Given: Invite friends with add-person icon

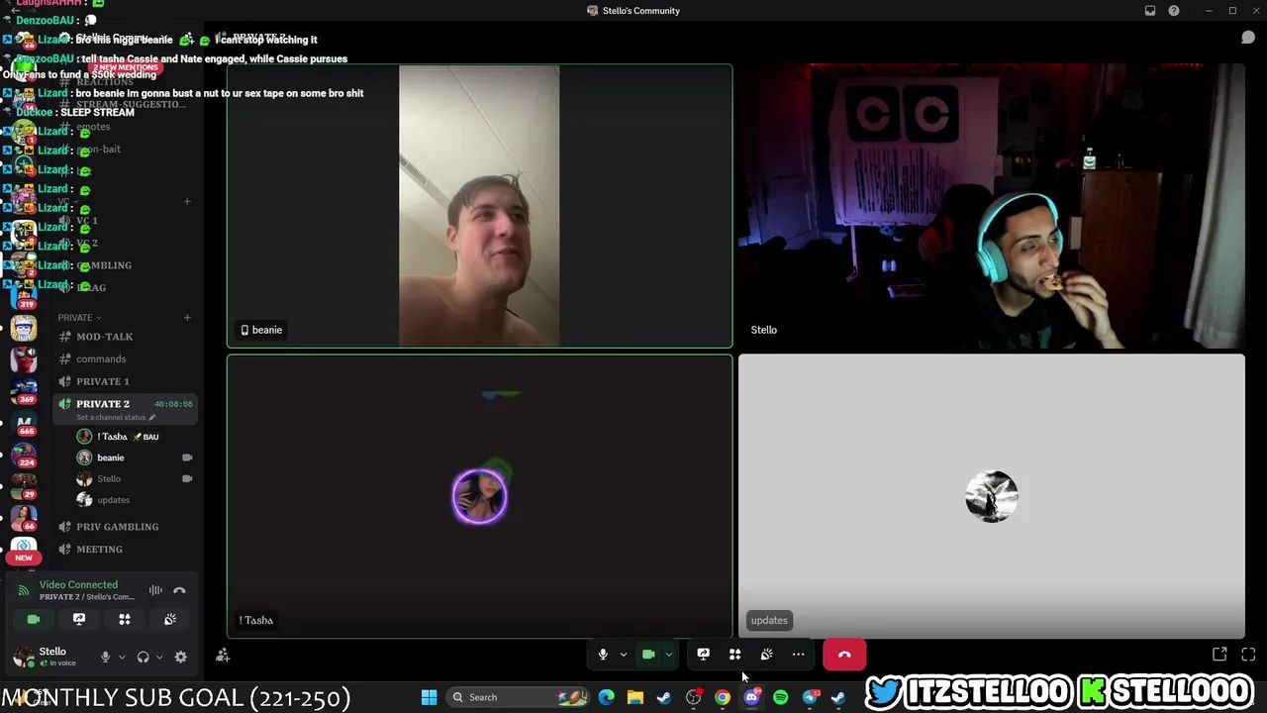Looking at the screenshot, I should tap(223, 655).
